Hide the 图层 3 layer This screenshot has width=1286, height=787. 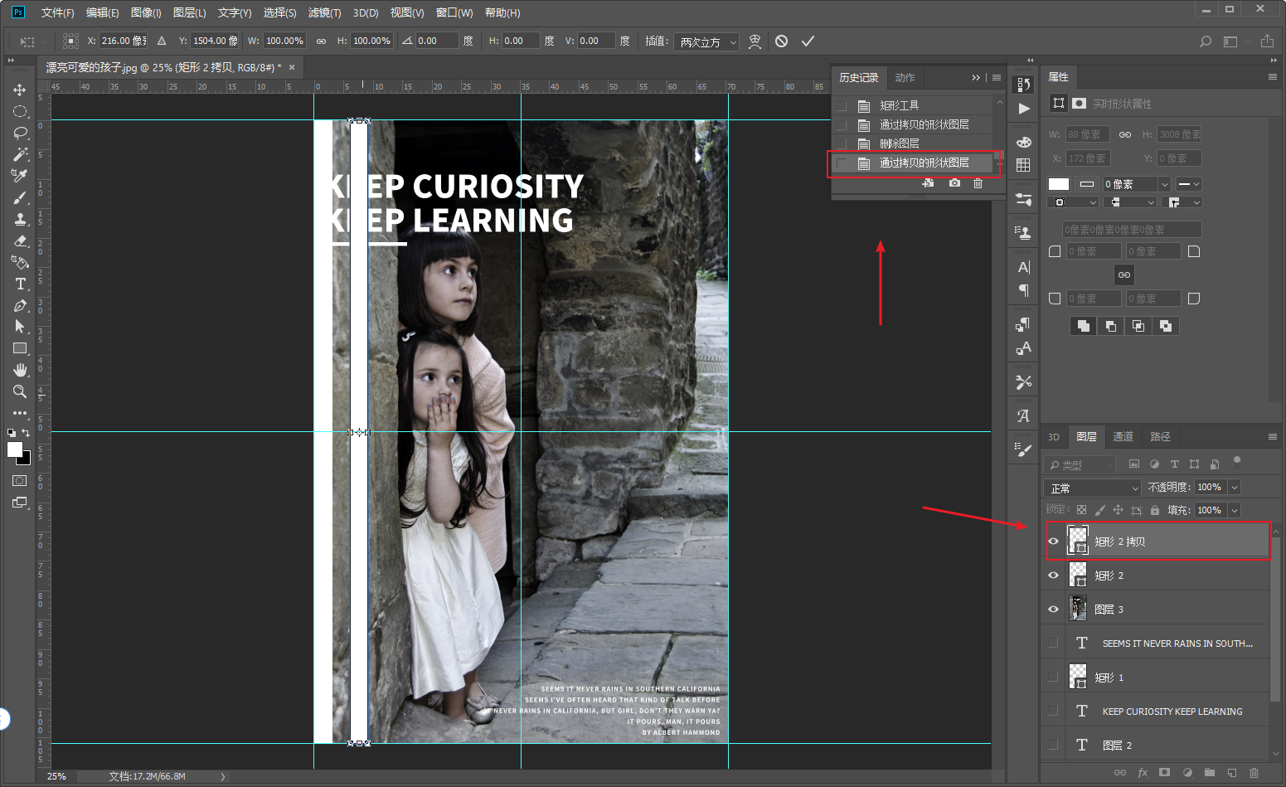pyautogui.click(x=1053, y=610)
